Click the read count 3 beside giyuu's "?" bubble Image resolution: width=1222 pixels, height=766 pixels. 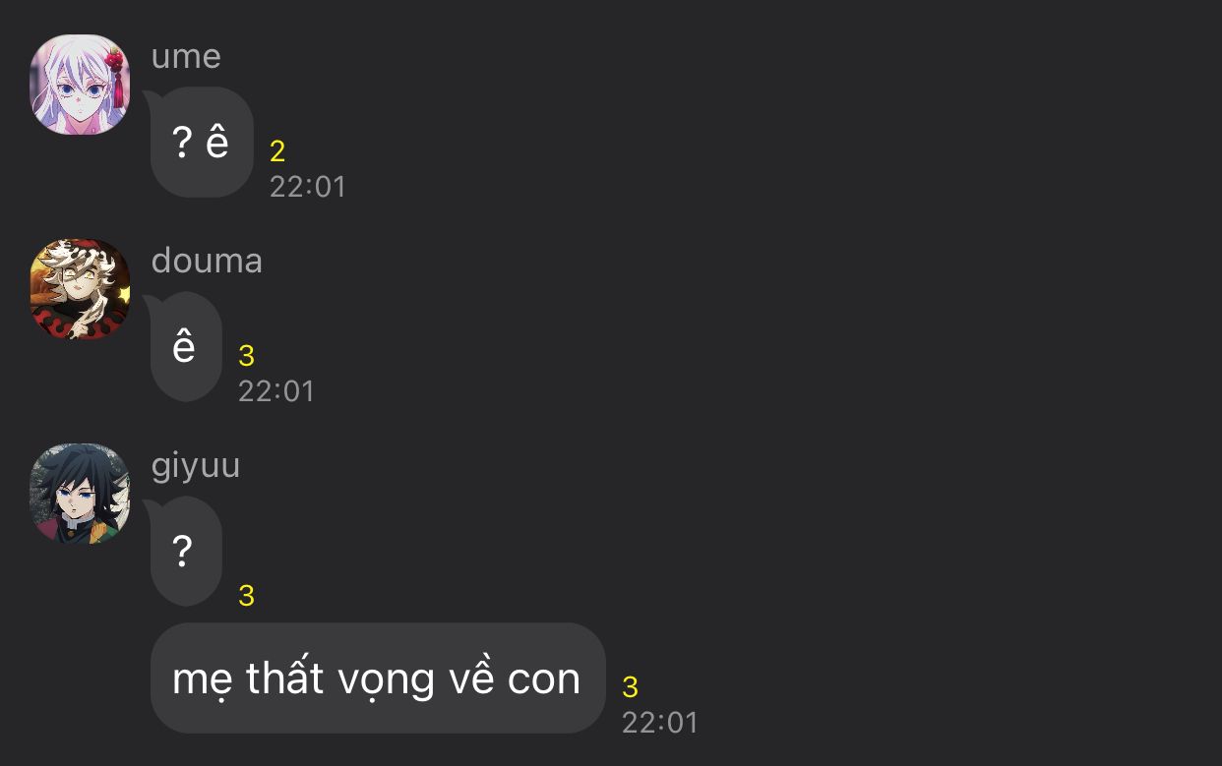(x=246, y=596)
